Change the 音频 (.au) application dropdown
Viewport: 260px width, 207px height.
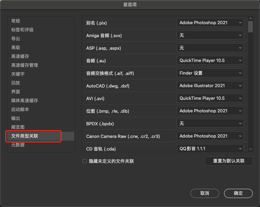210,61
